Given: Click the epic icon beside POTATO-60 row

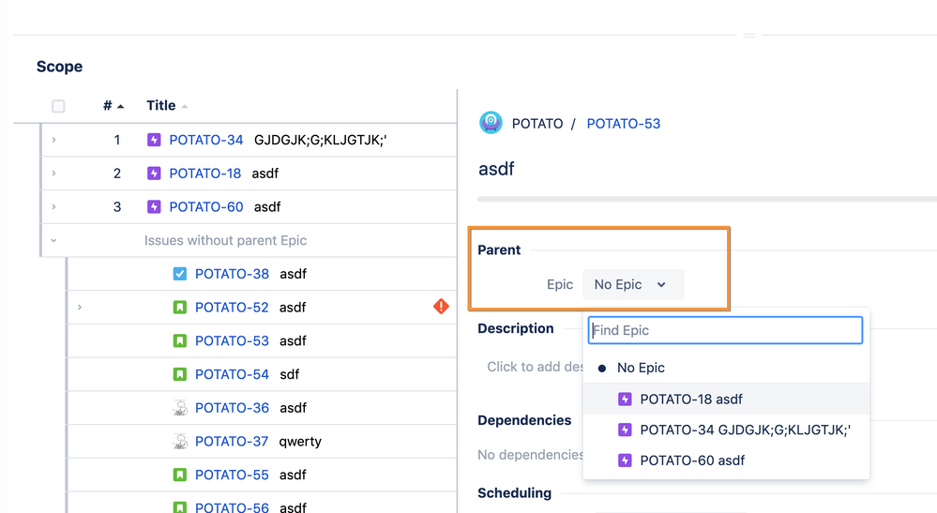Looking at the screenshot, I should [x=154, y=206].
